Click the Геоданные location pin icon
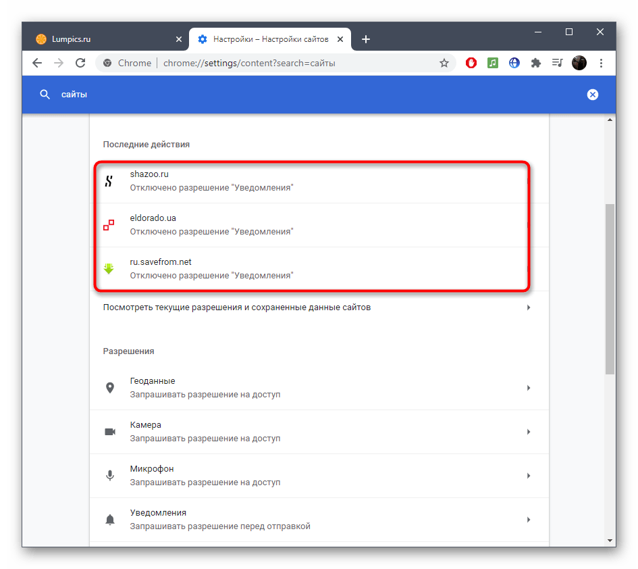Viewport: 638px width, 569px height. (110, 388)
